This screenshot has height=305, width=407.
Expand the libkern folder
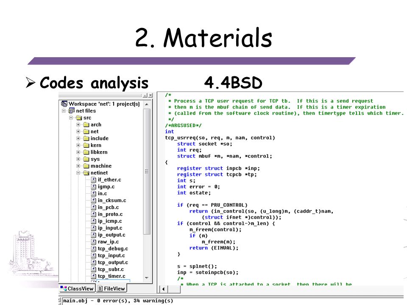78,152
